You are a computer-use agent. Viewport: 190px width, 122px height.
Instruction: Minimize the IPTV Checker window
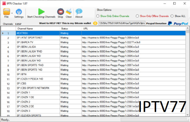tap(165, 3)
